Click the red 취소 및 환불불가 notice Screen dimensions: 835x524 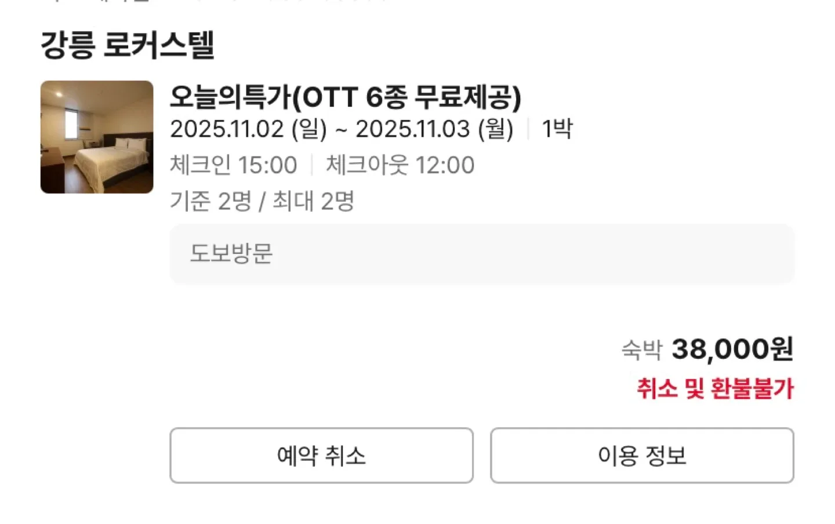(x=714, y=388)
